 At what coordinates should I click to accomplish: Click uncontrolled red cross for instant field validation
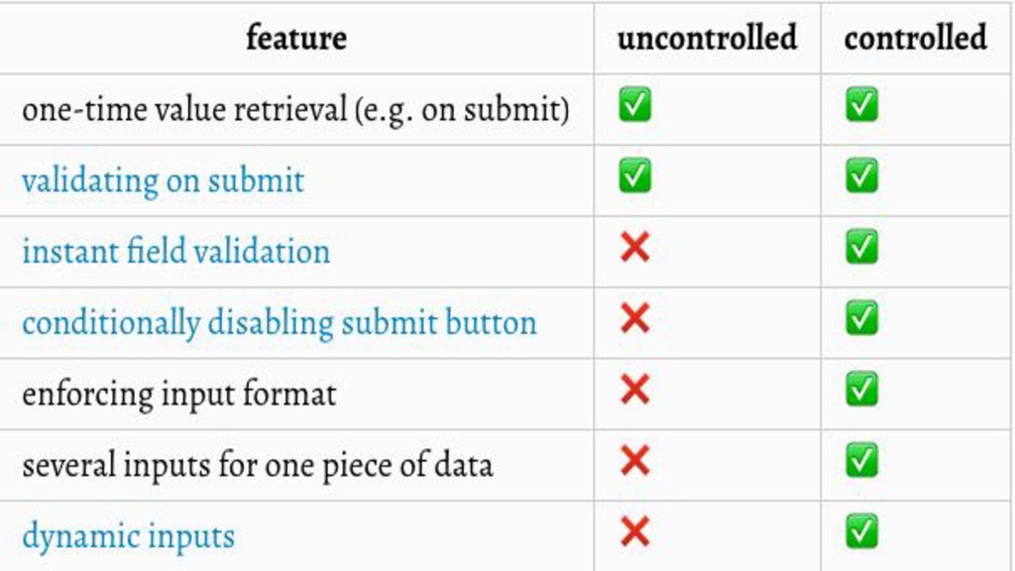click(634, 248)
